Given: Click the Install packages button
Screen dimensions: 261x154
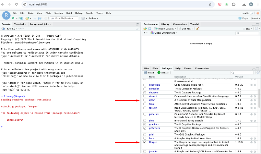Looking at the screenshot, I should click(149, 73).
